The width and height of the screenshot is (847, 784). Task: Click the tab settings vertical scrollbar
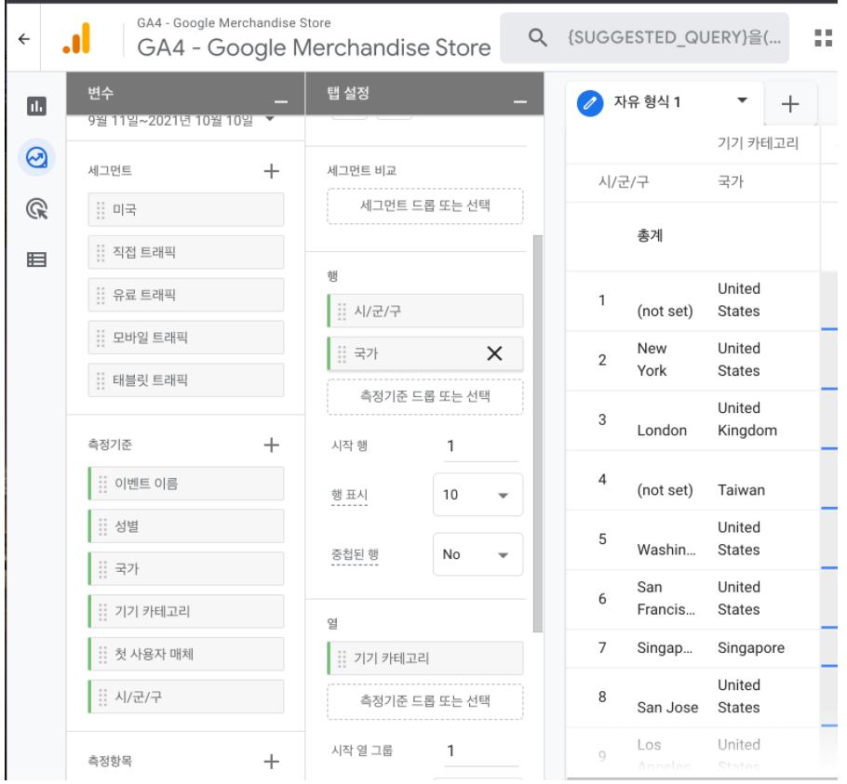(x=537, y=433)
